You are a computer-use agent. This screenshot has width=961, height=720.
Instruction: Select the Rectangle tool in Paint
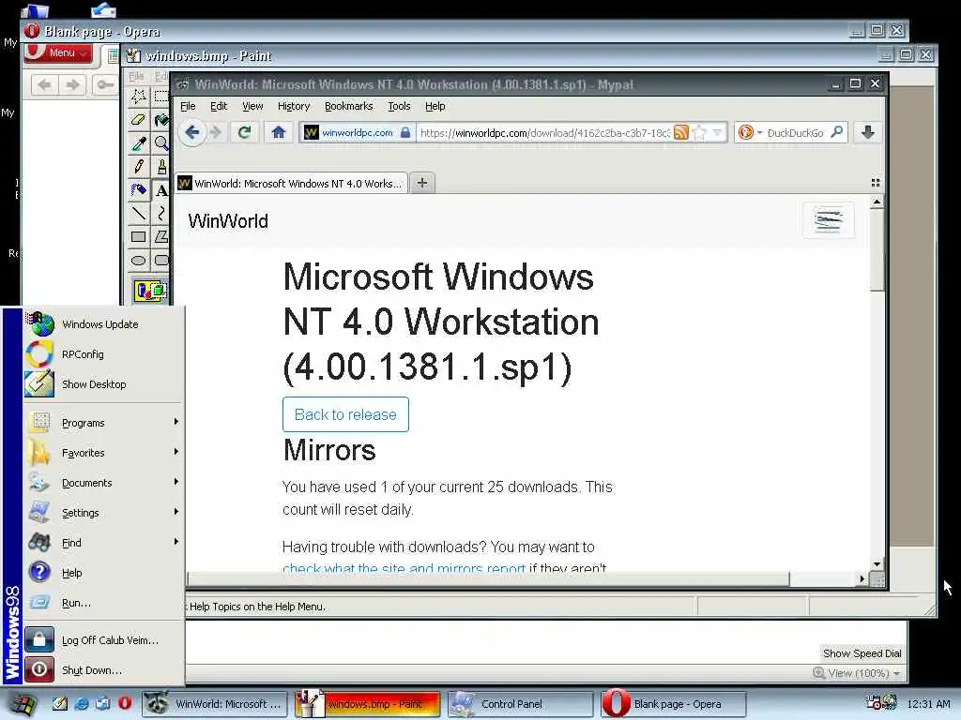click(x=139, y=237)
